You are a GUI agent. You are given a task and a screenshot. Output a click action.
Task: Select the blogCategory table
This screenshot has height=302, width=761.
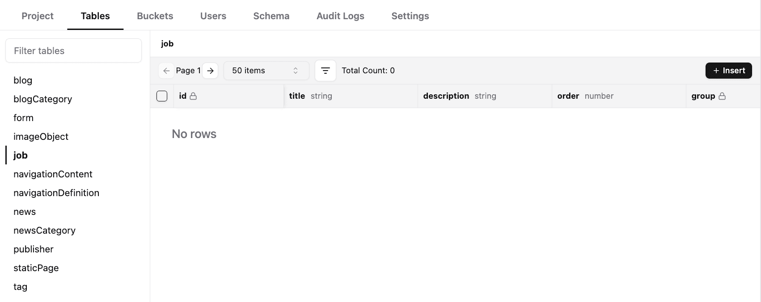point(42,99)
